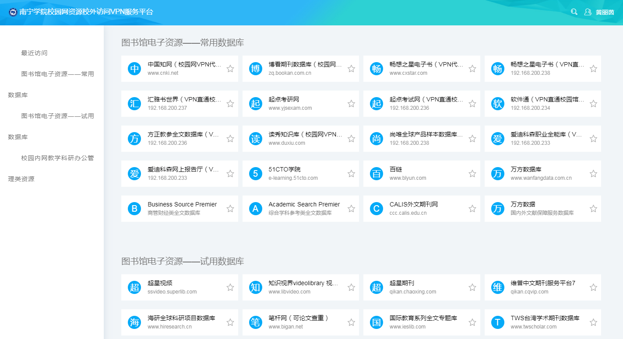
Task: Click the CALIS外文期刊网 'C' icon
Action: click(x=376, y=209)
